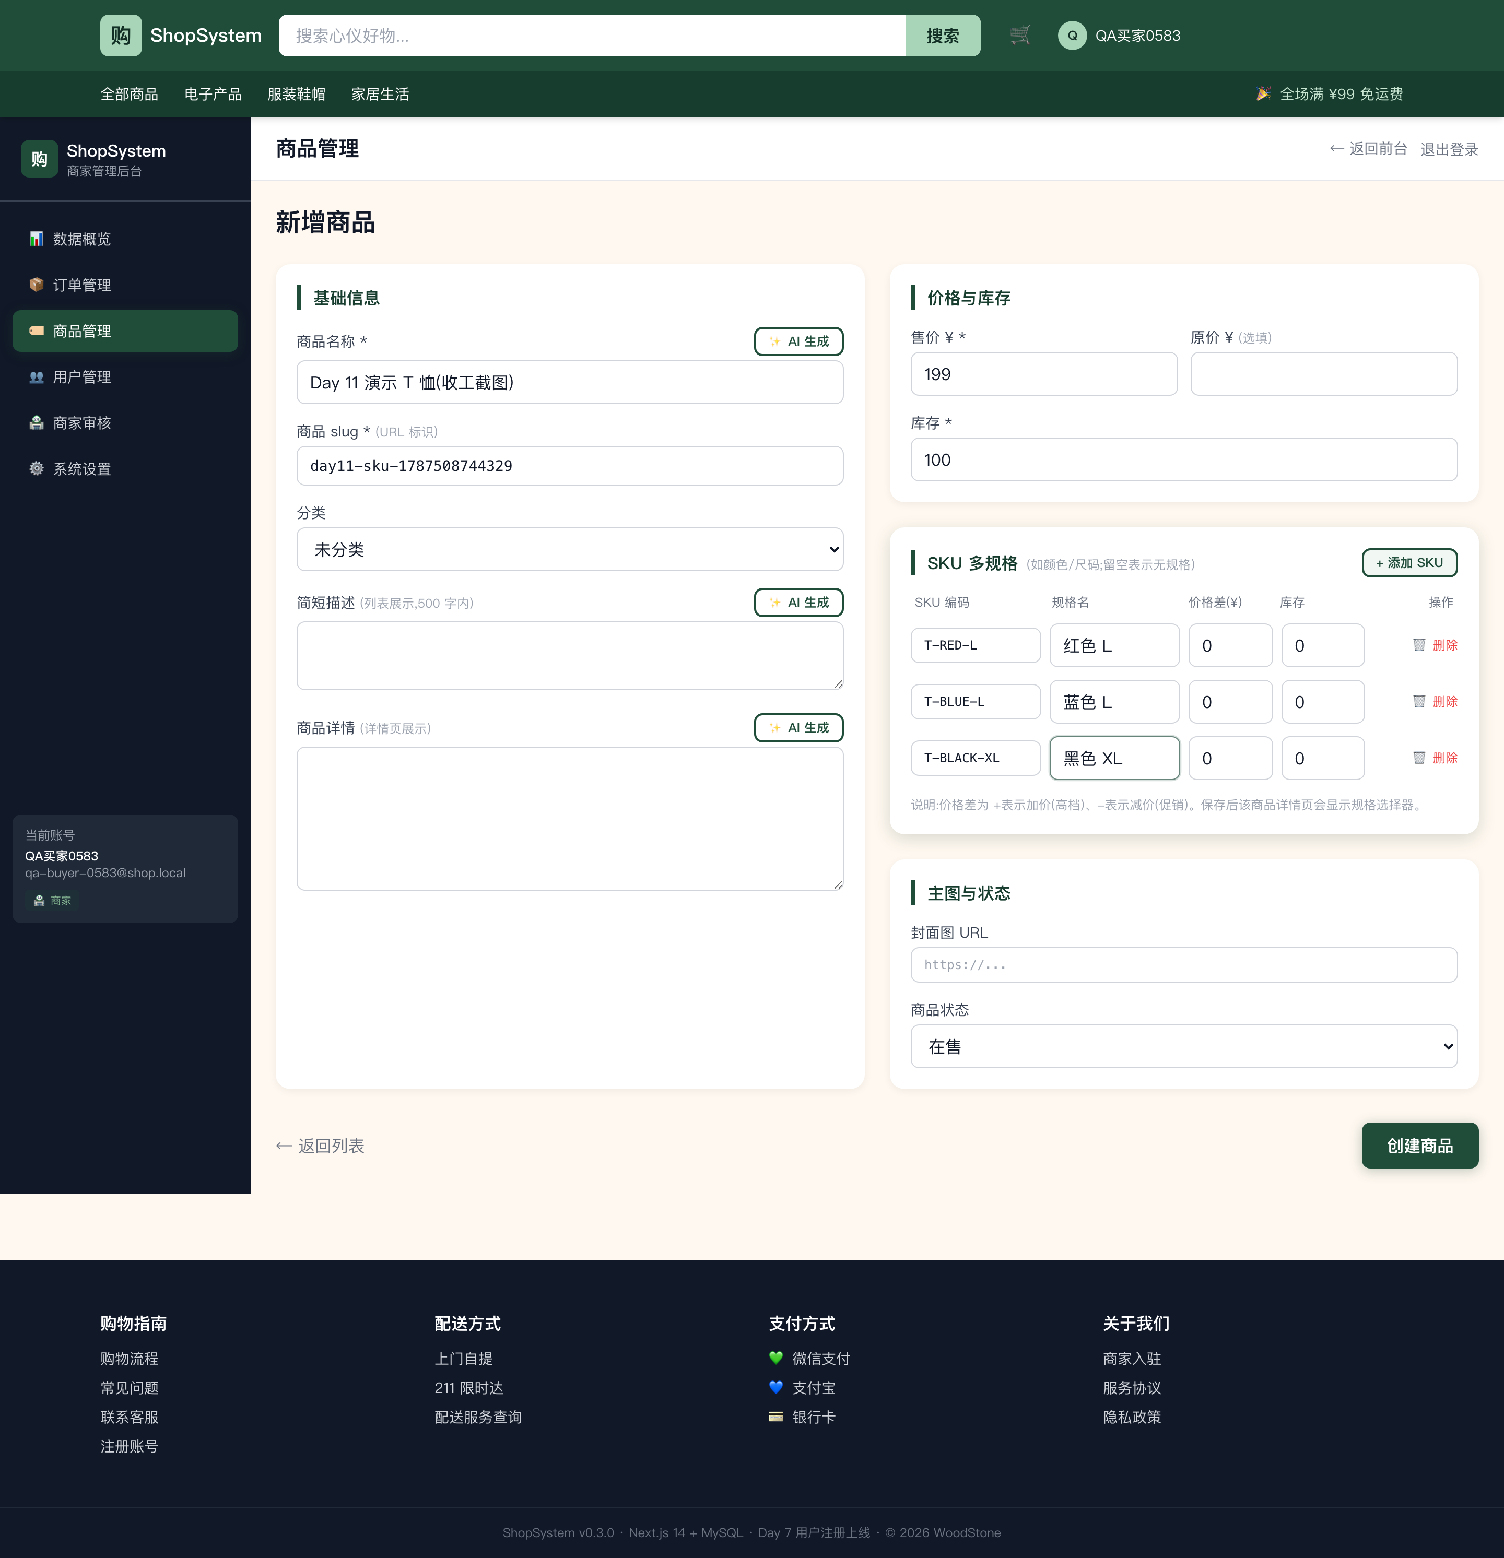This screenshot has width=1504, height=1558.
Task: Click the + 添加 SKU button
Action: (x=1408, y=563)
